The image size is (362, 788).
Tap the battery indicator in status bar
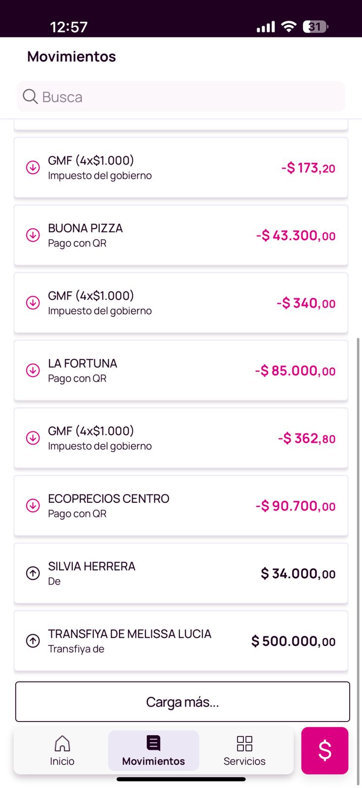315,27
